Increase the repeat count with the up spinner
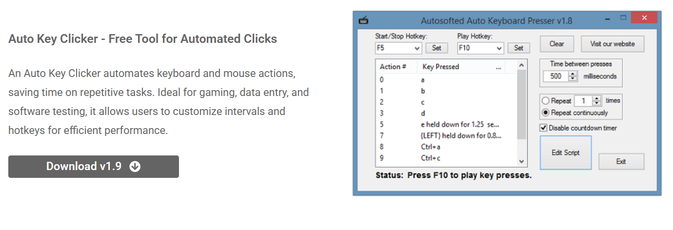Viewport: 673px width, 230px height. (x=597, y=98)
